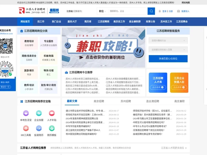
Task: Expand the 您感兴趣的行业 dropdown
Action: (168, 40)
